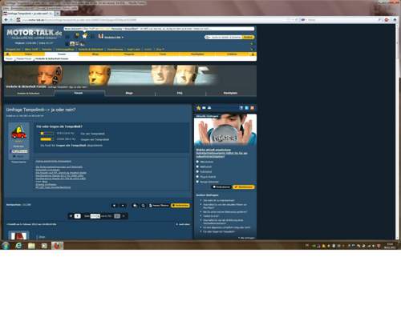Image resolution: width=401 pixels, height=333 pixels.
Task: Click the red Adblock icon in browser toolbar
Action: pyautogui.click(x=387, y=20)
